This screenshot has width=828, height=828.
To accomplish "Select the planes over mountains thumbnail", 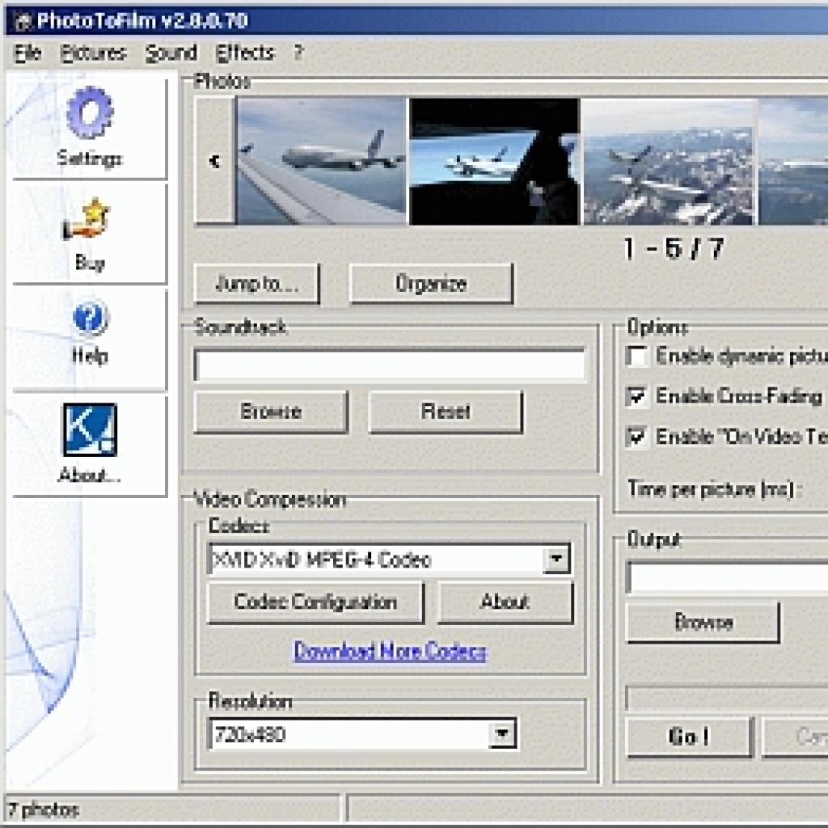I will click(x=668, y=162).
